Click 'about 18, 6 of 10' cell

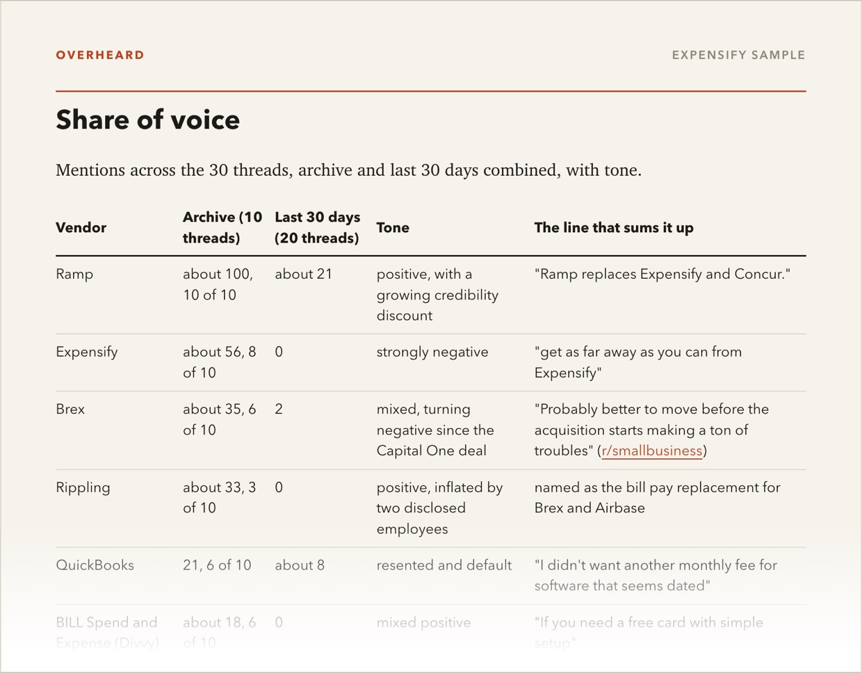click(220, 633)
